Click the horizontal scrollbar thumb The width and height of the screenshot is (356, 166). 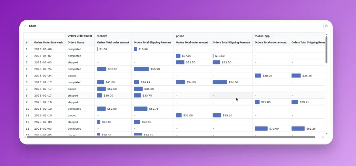pyautogui.click(x=171, y=137)
